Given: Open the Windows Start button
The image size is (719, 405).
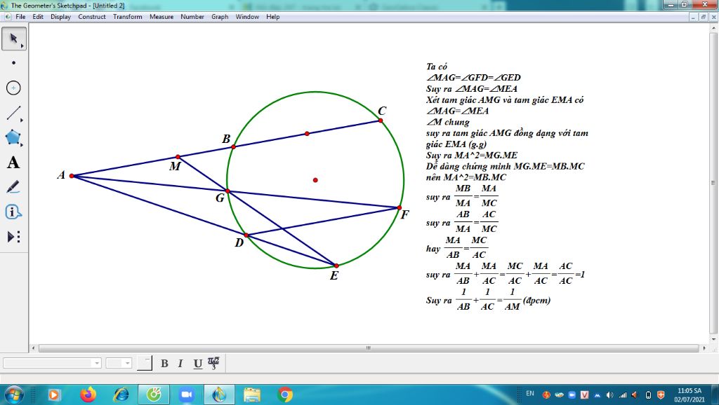Looking at the screenshot, I should tap(13, 394).
